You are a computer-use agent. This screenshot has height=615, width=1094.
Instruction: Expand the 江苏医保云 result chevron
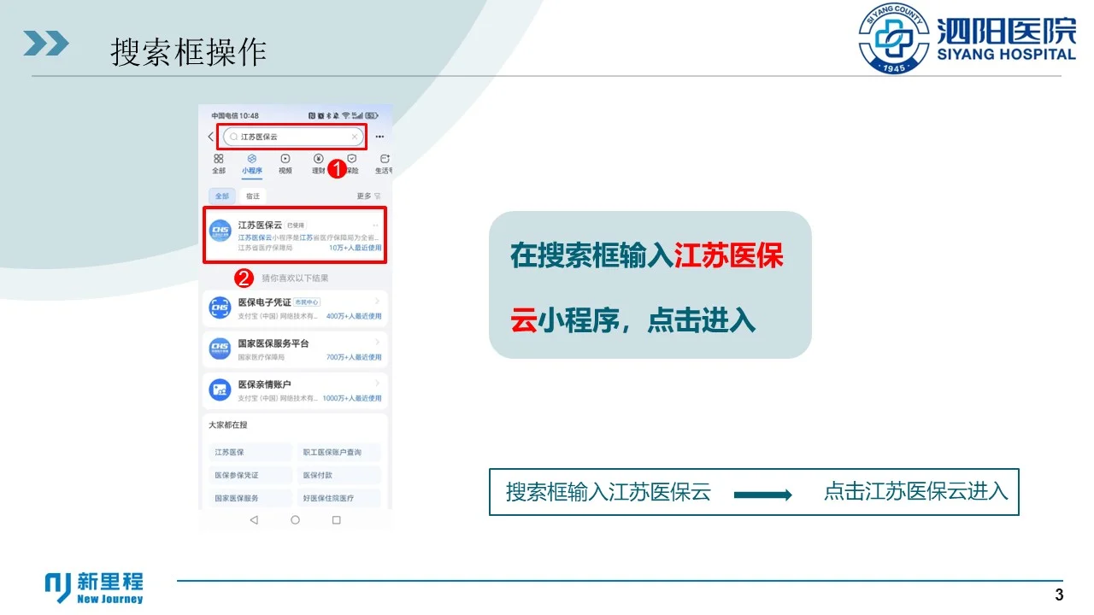click(375, 225)
